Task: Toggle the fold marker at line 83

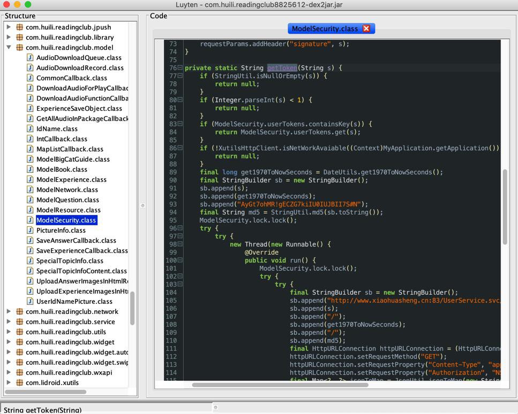Action: click(x=180, y=124)
